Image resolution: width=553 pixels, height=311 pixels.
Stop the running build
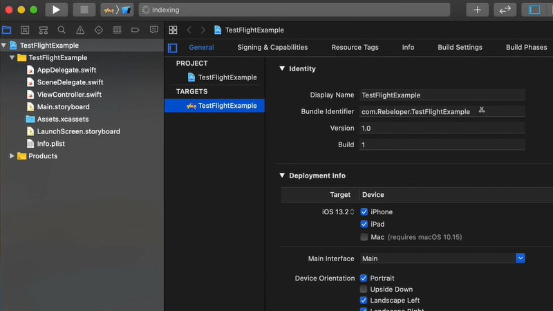pos(84,10)
